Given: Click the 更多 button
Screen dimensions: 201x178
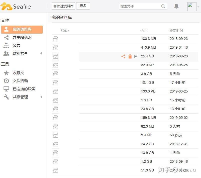Looking at the screenshot, I should 83,6.
